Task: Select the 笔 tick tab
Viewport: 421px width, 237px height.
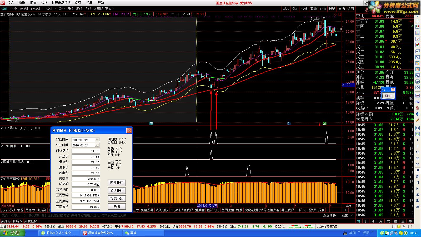Action: click(359, 221)
